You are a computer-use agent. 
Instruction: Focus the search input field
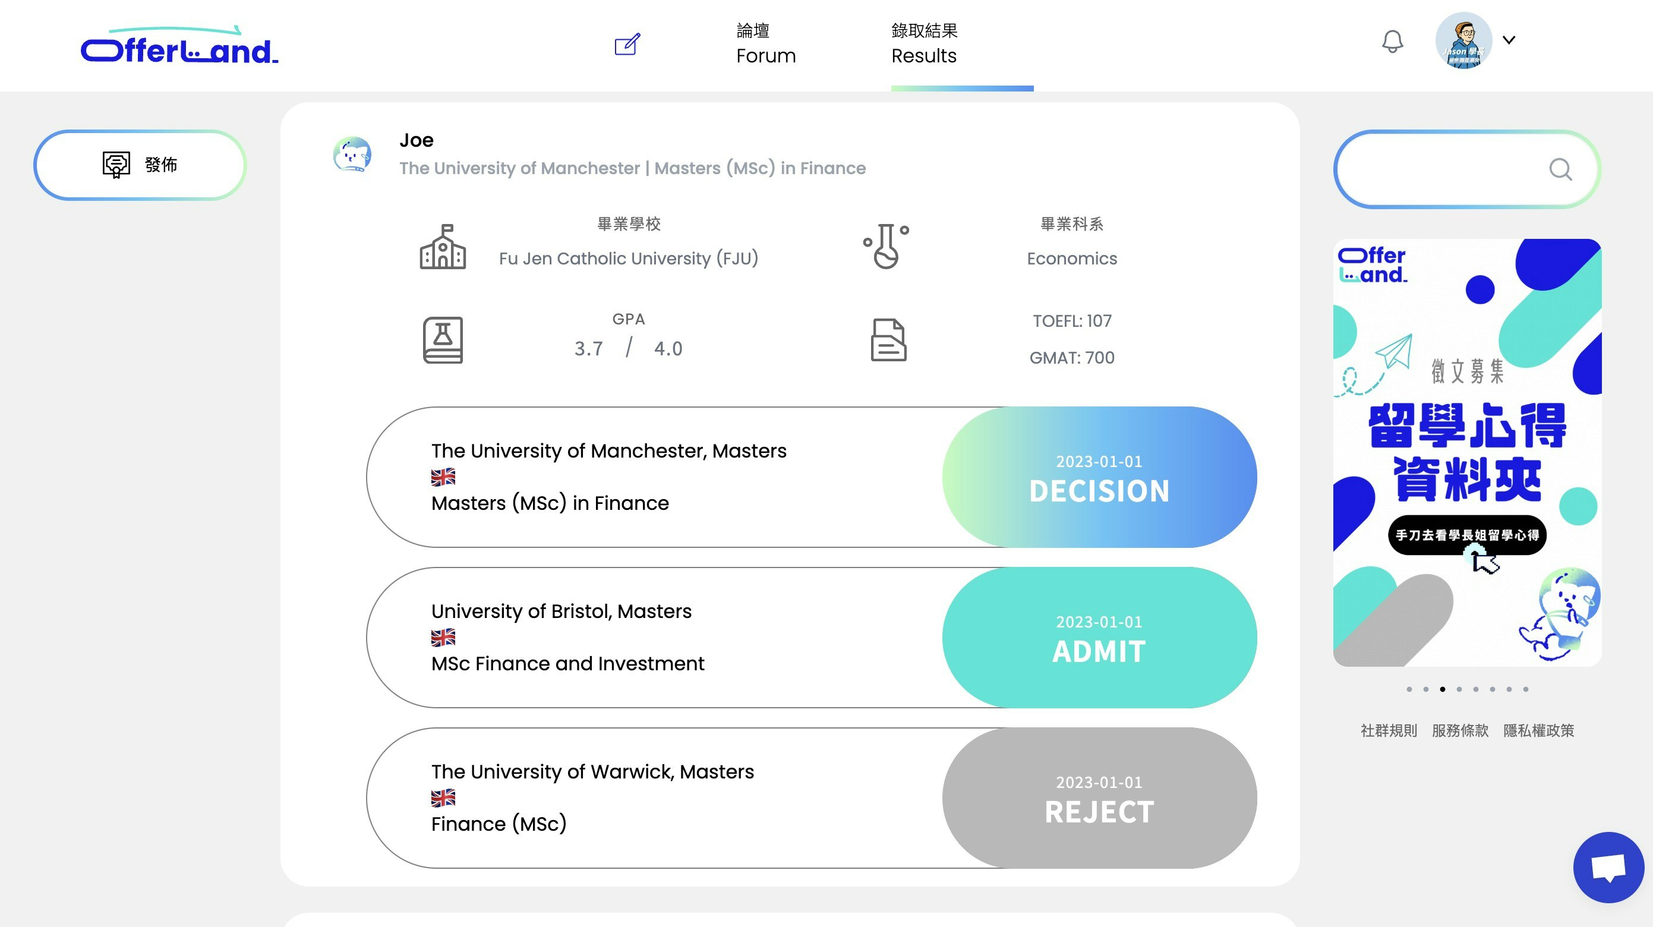pyautogui.click(x=1467, y=169)
